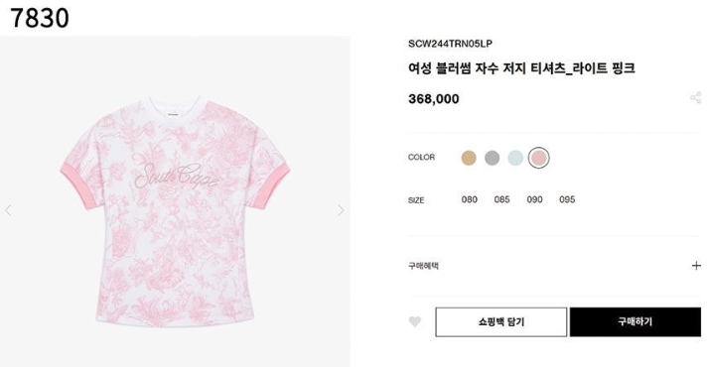Click the share icon beside the price
Image resolution: width=711 pixels, height=367 pixels.
[695, 97]
